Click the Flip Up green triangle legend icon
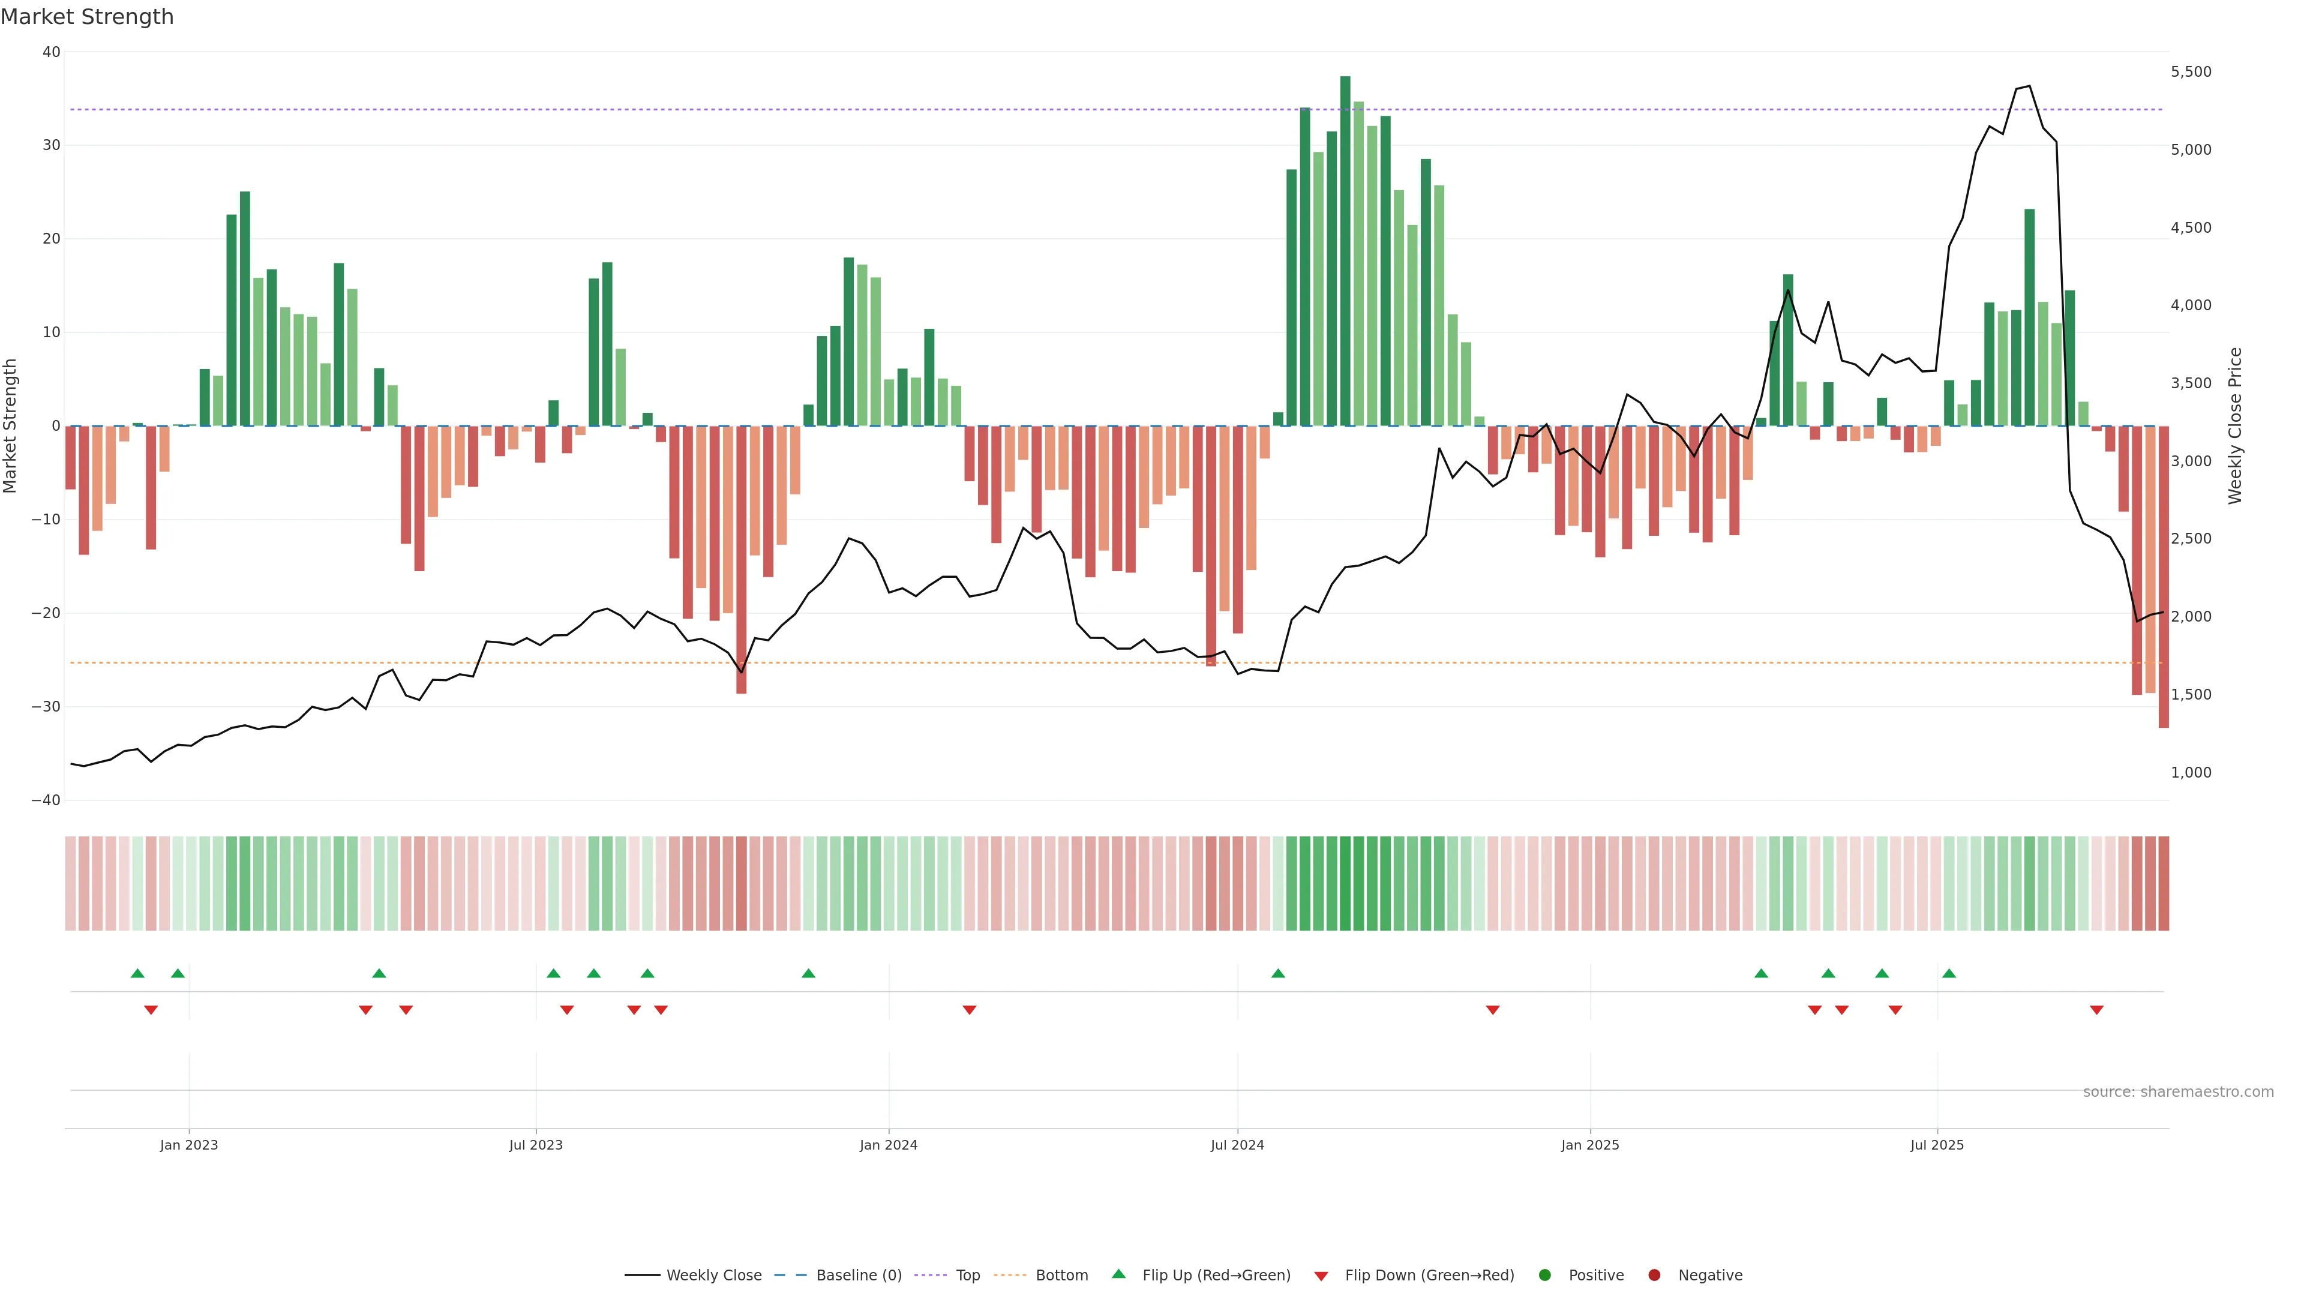This screenshot has width=2304, height=1296. (1118, 1274)
